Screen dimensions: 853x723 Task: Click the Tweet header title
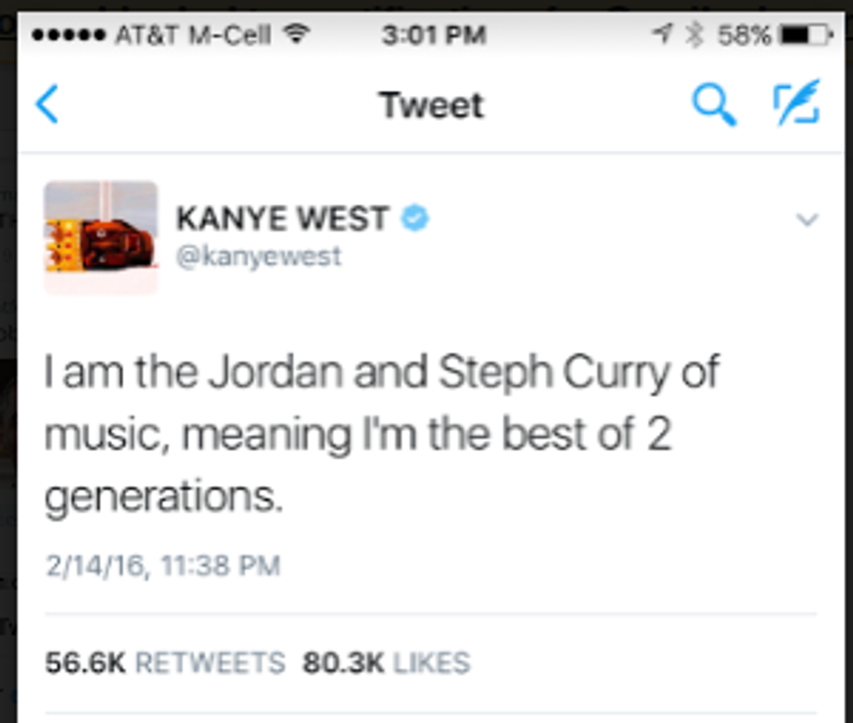click(x=432, y=105)
